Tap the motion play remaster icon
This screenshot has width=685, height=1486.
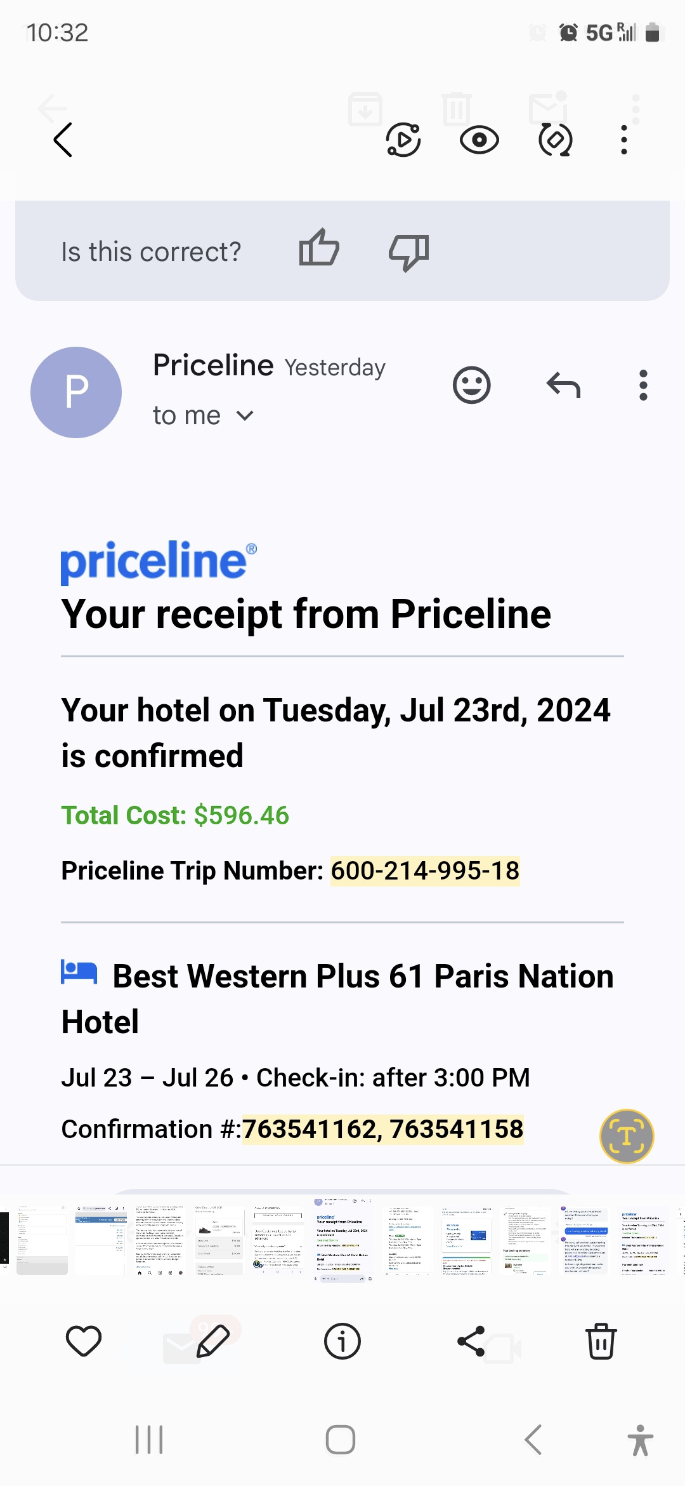(403, 140)
